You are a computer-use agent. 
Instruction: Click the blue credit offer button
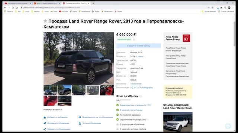click(x=138, y=46)
